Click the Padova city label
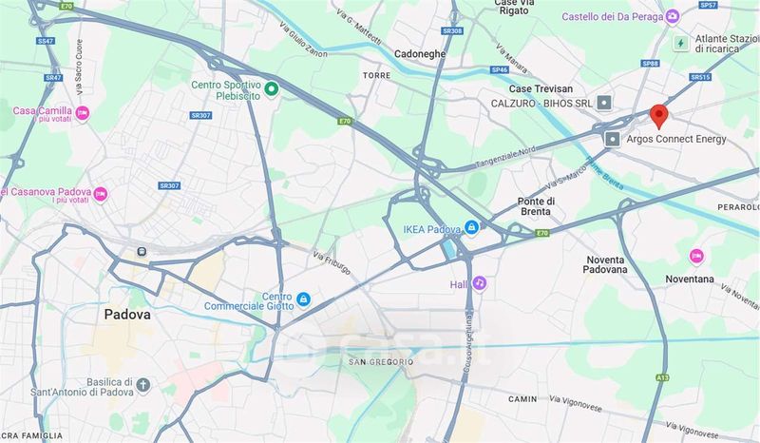760x443 pixels. (x=127, y=315)
